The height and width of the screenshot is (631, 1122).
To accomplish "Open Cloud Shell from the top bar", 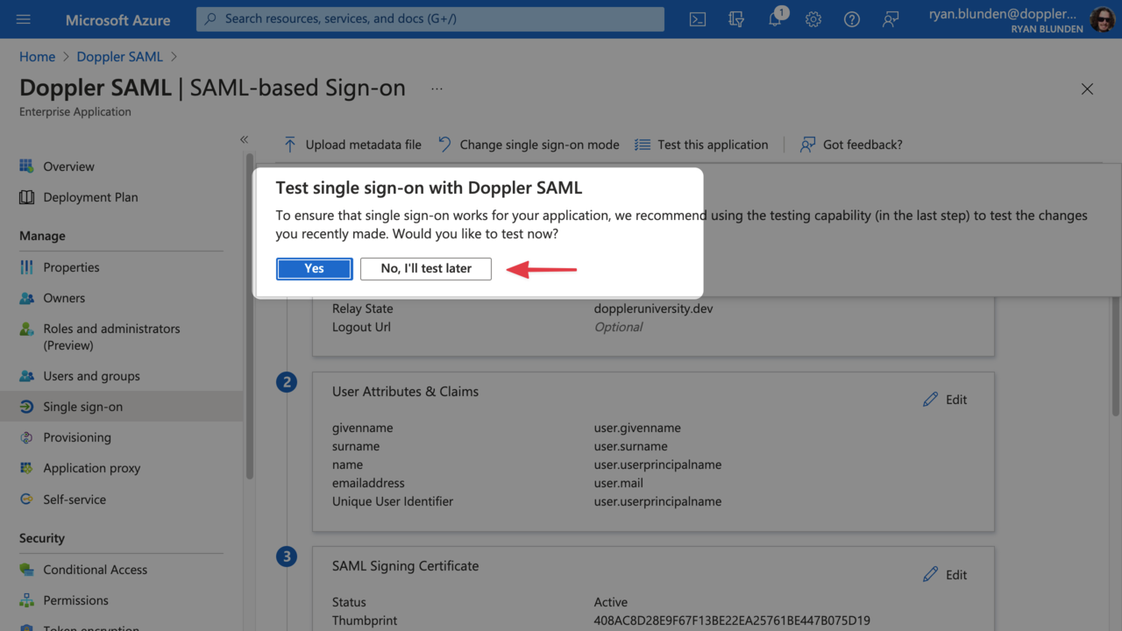I will coord(698,19).
